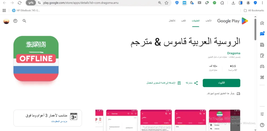Switch to the للأطفال (Kids) tab
Screen dimensions: 267x131
(x=172, y=21)
